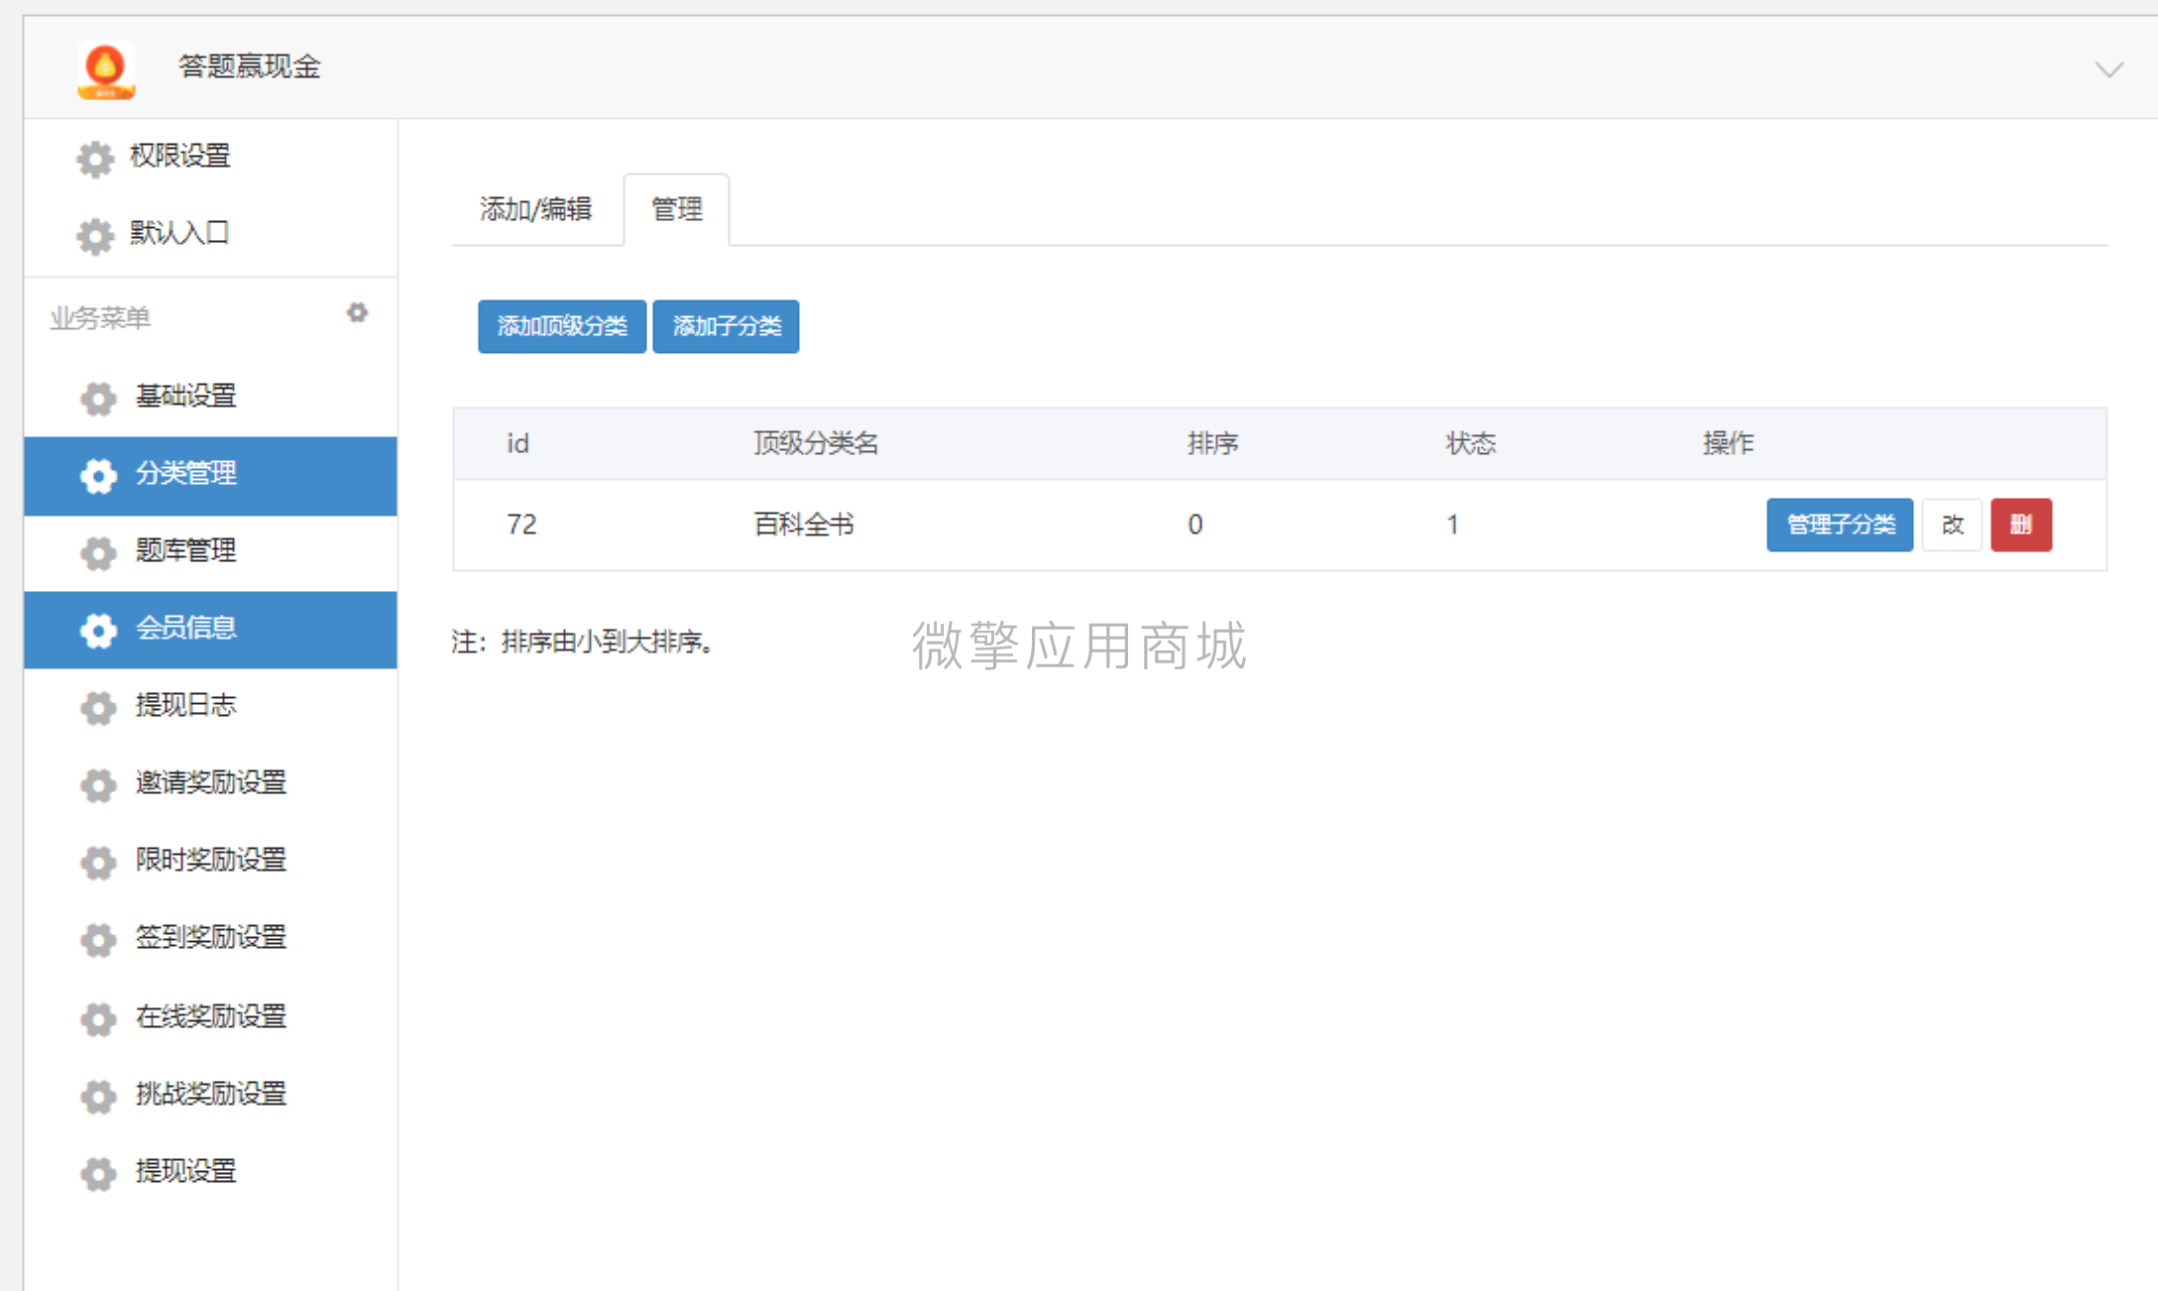This screenshot has height=1291, width=2158.
Task: Click the 注:排序由小到大排序。 note
Action: 582,643
